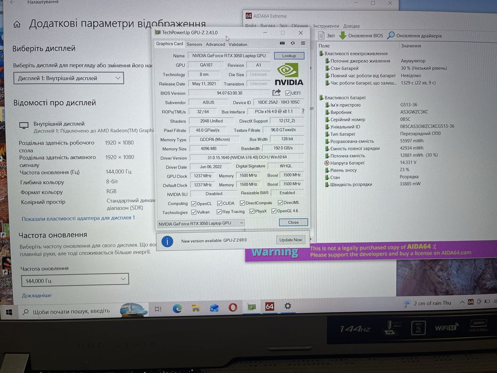The height and width of the screenshot is (373, 497).
Task: Open the GPU selector dropdown in GPU-Z
Action: (201, 223)
